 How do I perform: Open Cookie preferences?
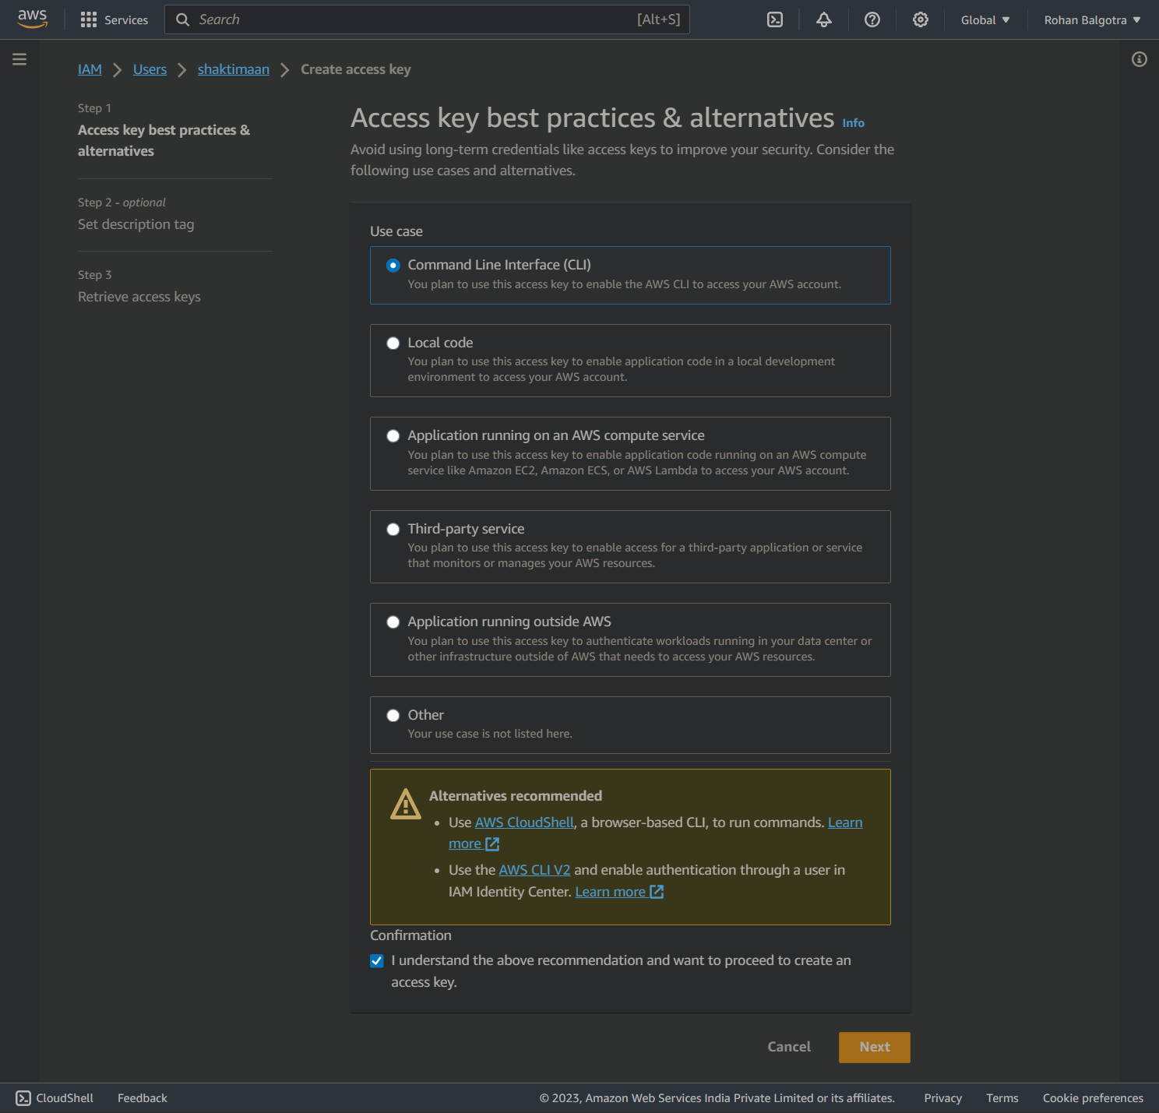coord(1094,1098)
